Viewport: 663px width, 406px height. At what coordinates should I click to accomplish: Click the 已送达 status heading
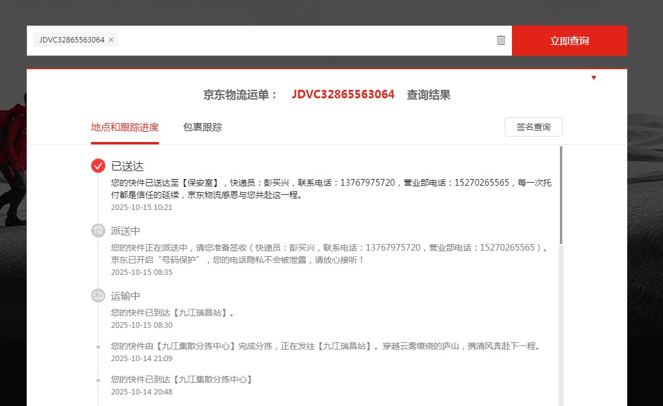[x=127, y=166]
